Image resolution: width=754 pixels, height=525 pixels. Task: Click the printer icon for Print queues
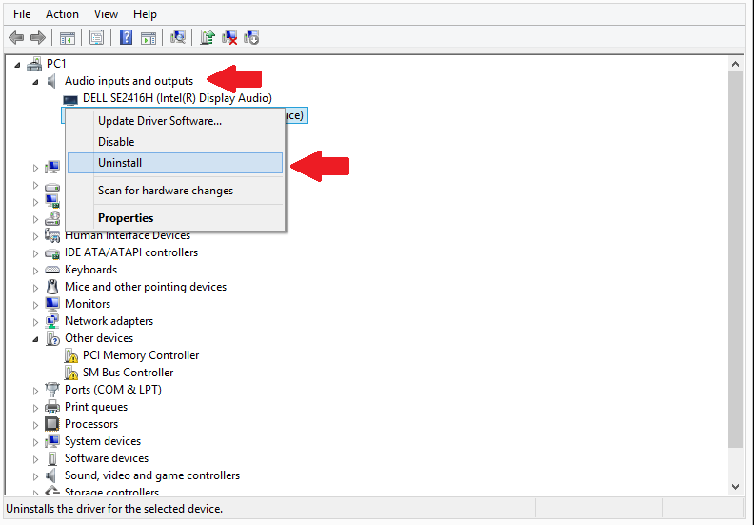click(52, 407)
